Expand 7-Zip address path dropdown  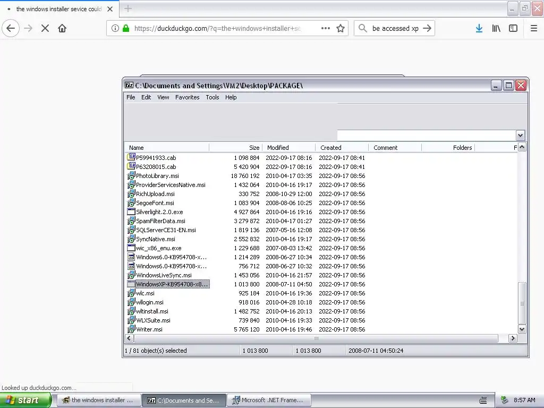[x=520, y=135]
